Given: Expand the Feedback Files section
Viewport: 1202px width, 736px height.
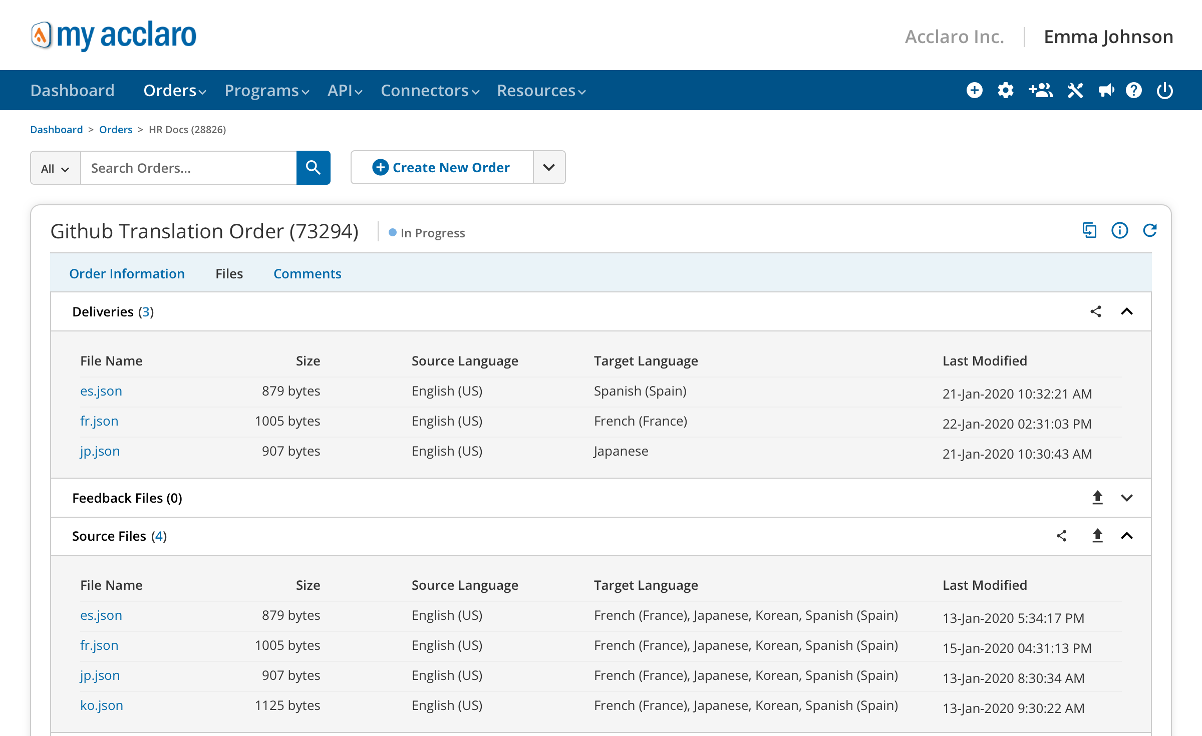Looking at the screenshot, I should (1127, 498).
